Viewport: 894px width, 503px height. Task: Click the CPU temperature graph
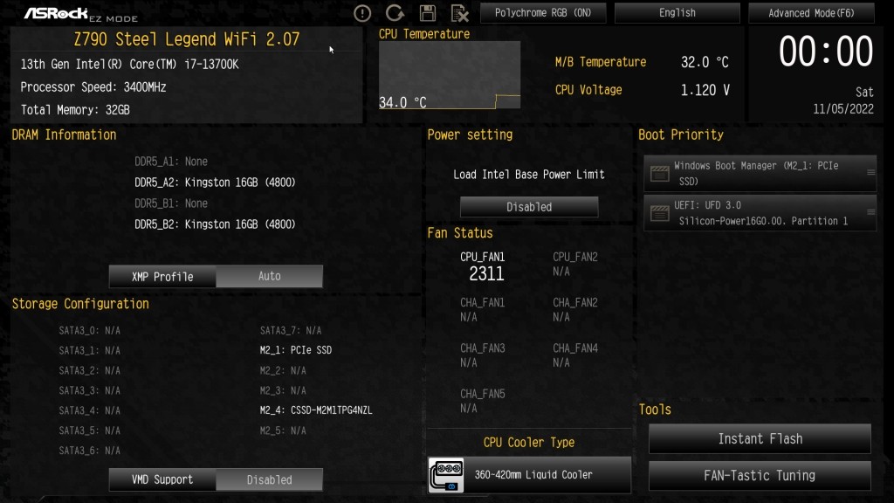pos(450,75)
